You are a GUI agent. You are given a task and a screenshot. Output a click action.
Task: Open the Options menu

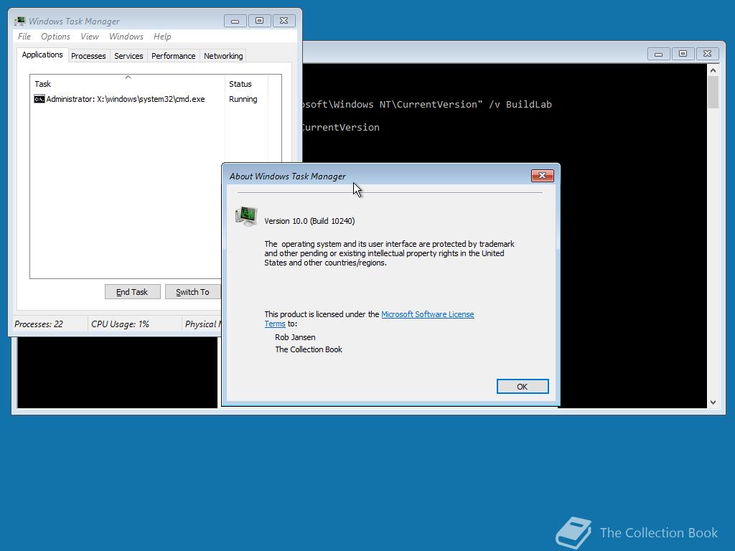click(55, 37)
